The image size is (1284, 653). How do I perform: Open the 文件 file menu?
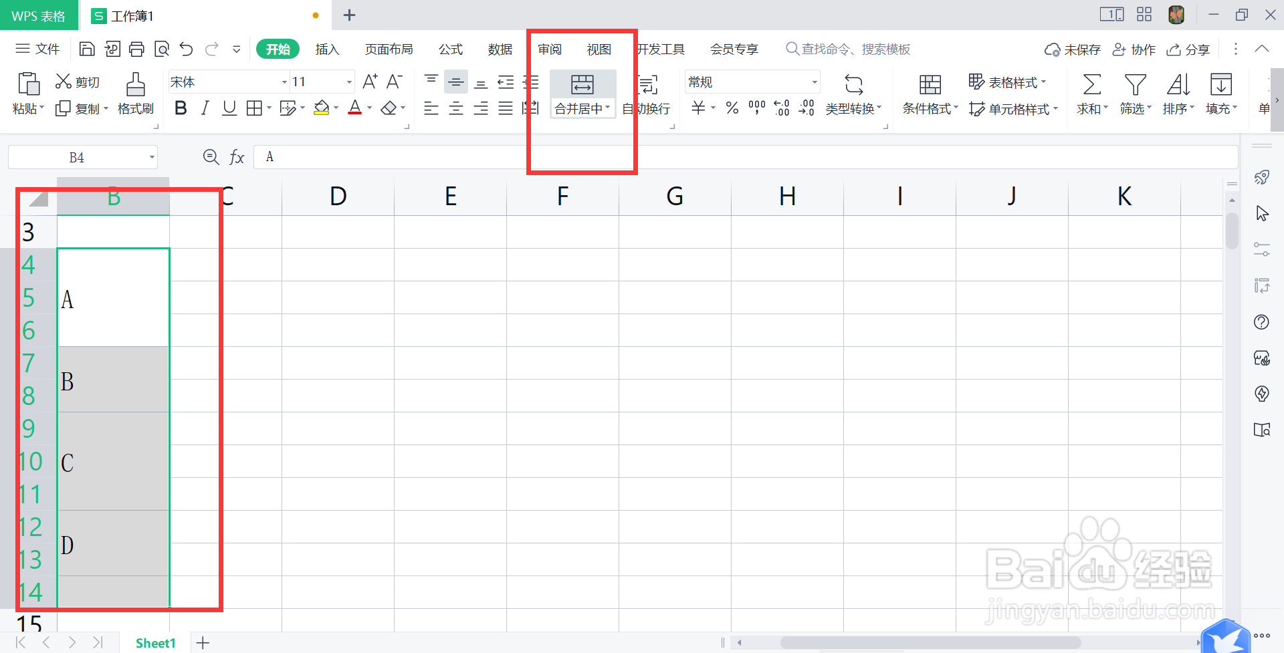38,49
